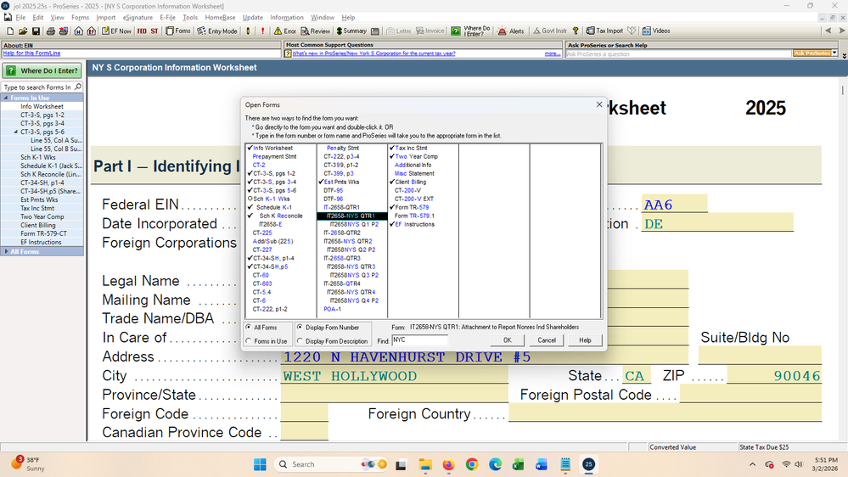Viewport: 848px width, 477px height.
Task: Open Alerts with the red siren icon
Action: pos(510,31)
